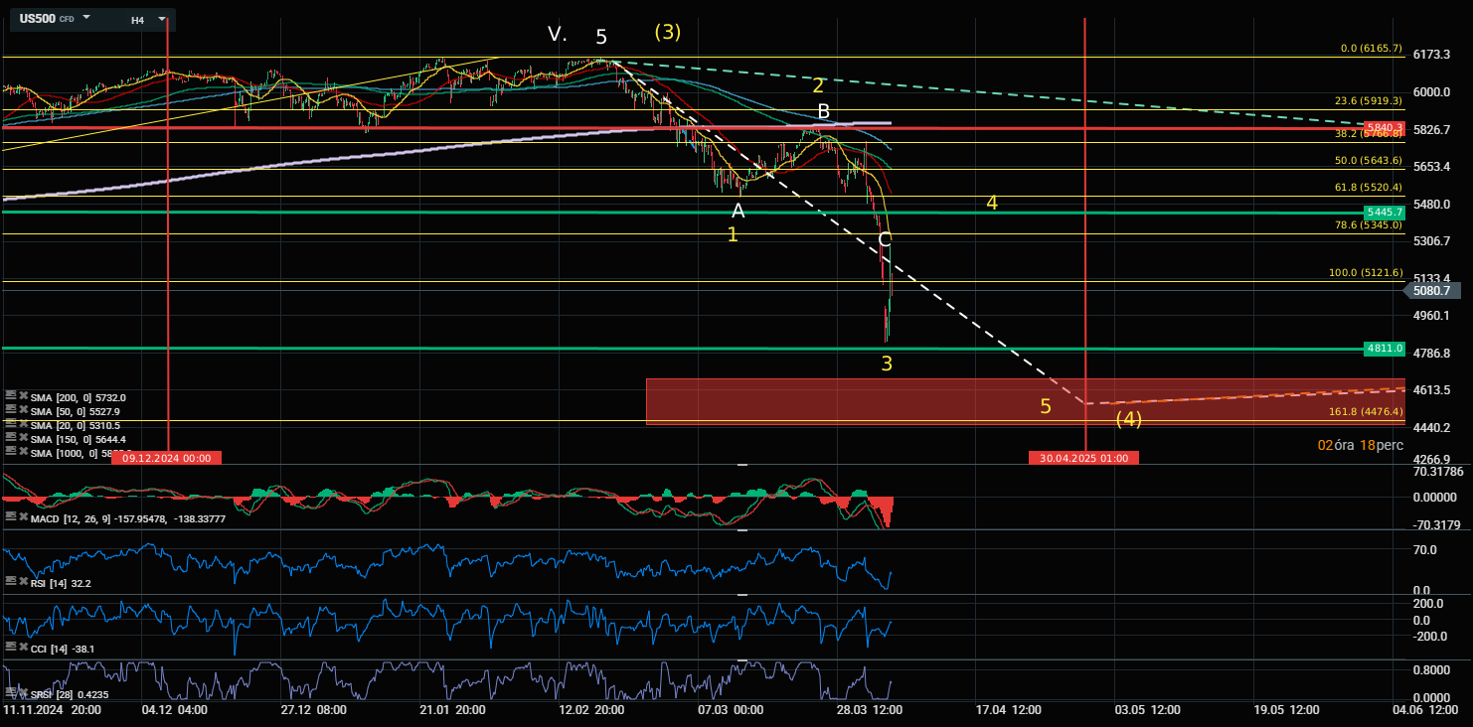
Task: Click the 21.01 20:00 time axis label
Action: click(452, 710)
